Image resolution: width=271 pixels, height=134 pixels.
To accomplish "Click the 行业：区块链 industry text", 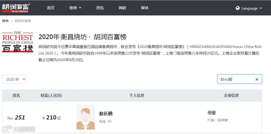I will 218,120.
